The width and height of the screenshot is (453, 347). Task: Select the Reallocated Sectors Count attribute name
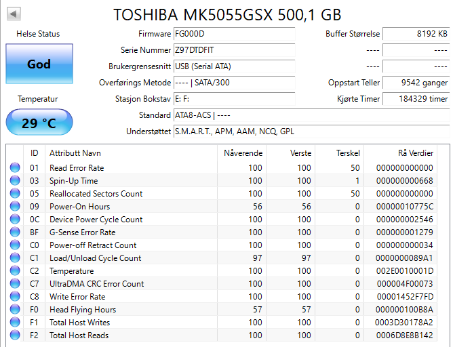pyautogui.click(x=96, y=193)
